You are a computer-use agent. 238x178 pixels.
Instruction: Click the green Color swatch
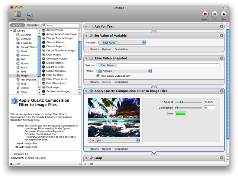coord(180,114)
